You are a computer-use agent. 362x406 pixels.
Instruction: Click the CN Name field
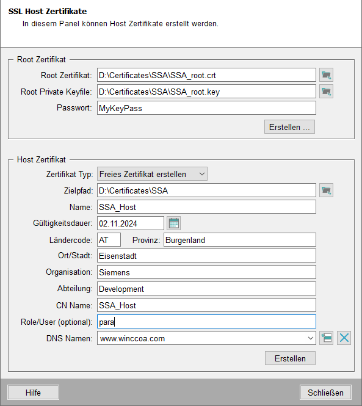(x=206, y=305)
